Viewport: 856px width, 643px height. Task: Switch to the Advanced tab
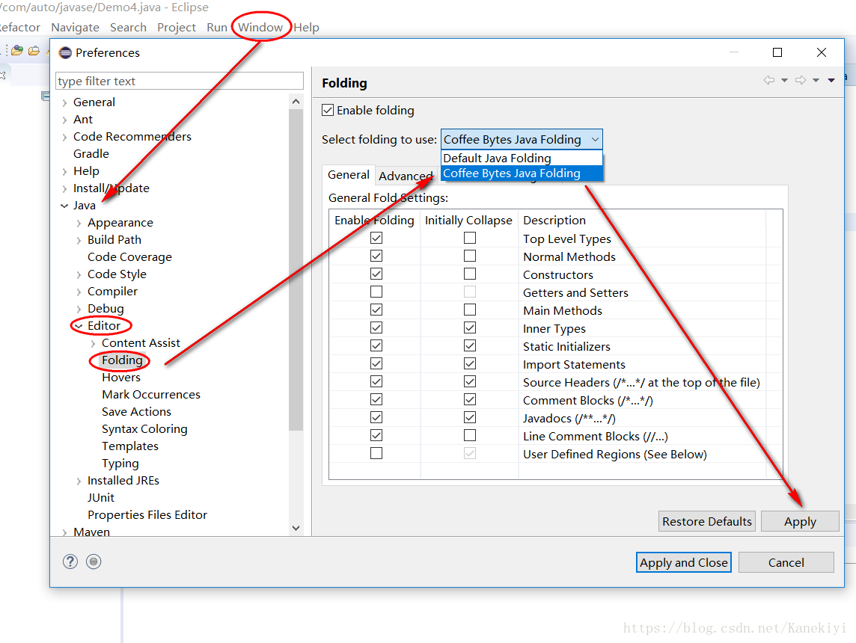point(406,175)
